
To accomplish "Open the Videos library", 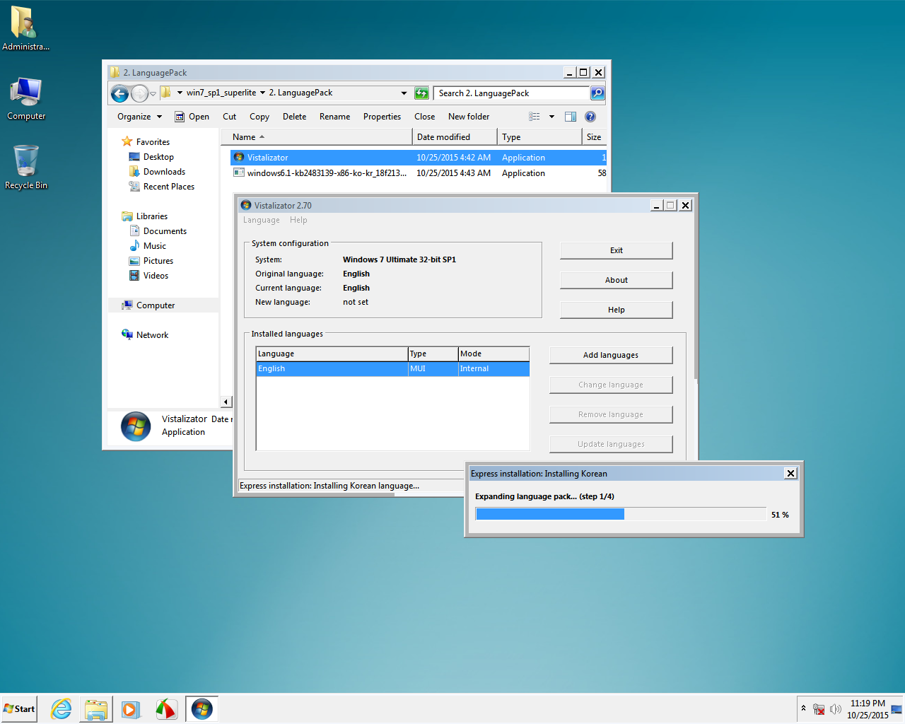I will point(148,276).
